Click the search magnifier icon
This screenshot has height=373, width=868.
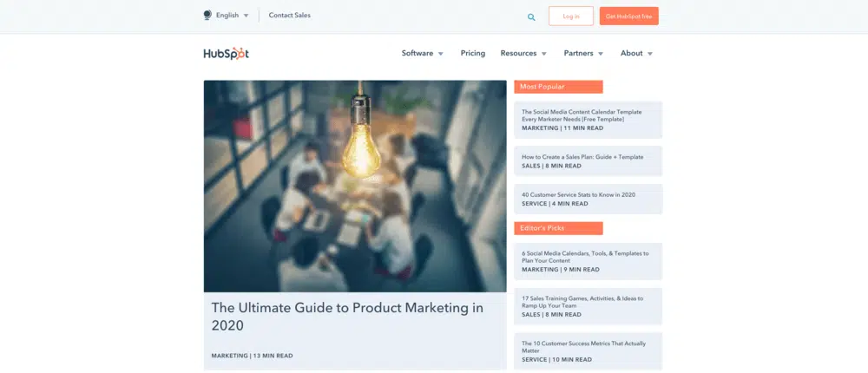[531, 16]
